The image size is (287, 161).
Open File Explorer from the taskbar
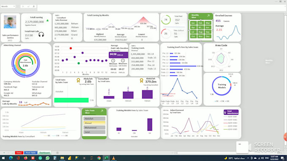point(62,158)
